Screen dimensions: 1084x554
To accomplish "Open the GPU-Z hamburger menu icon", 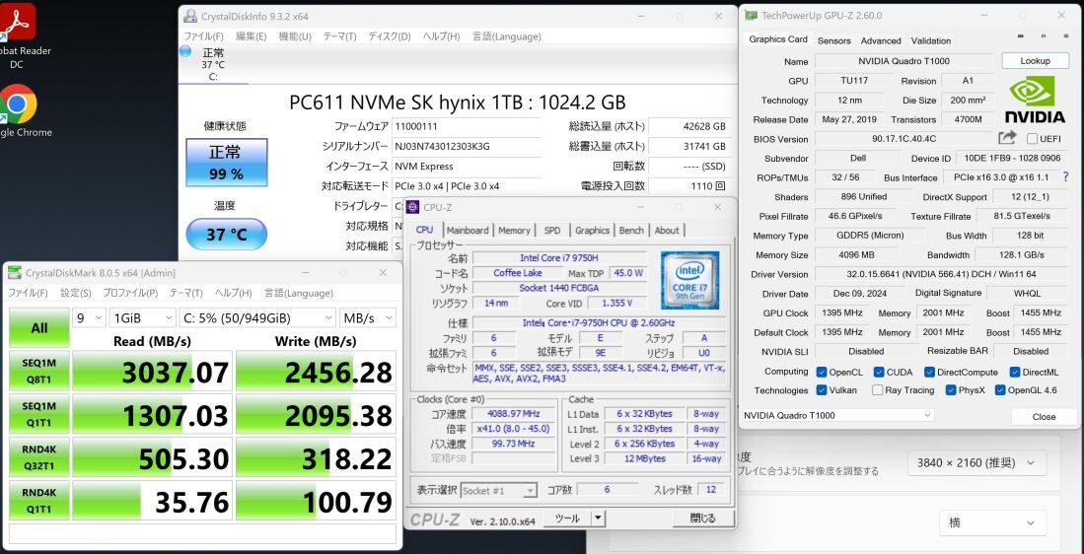I will pyautogui.click(x=1064, y=36).
